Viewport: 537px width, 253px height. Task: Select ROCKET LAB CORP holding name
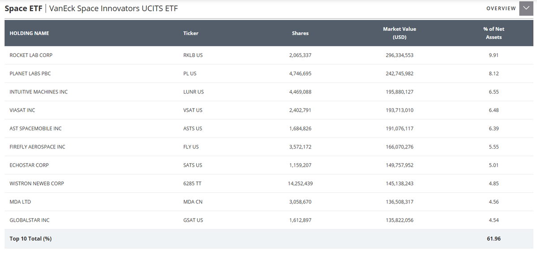pyautogui.click(x=31, y=55)
